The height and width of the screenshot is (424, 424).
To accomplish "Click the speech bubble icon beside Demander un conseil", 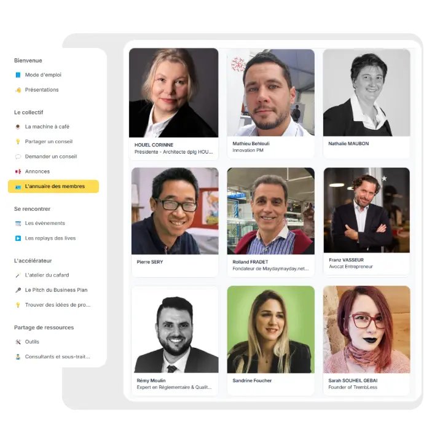I will pos(18,157).
